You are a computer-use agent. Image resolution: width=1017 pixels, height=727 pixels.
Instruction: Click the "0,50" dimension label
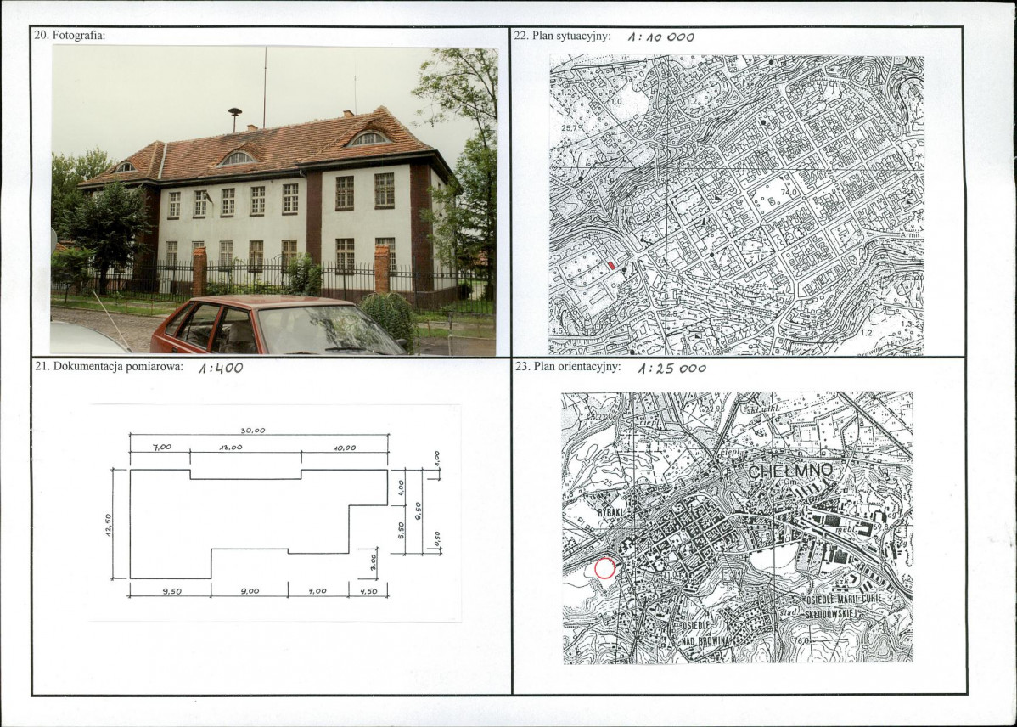tap(437, 538)
